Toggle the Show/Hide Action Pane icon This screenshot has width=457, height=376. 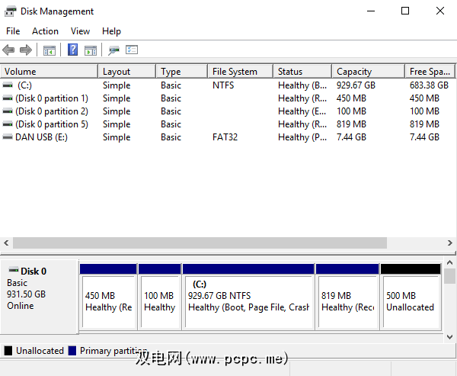90,50
